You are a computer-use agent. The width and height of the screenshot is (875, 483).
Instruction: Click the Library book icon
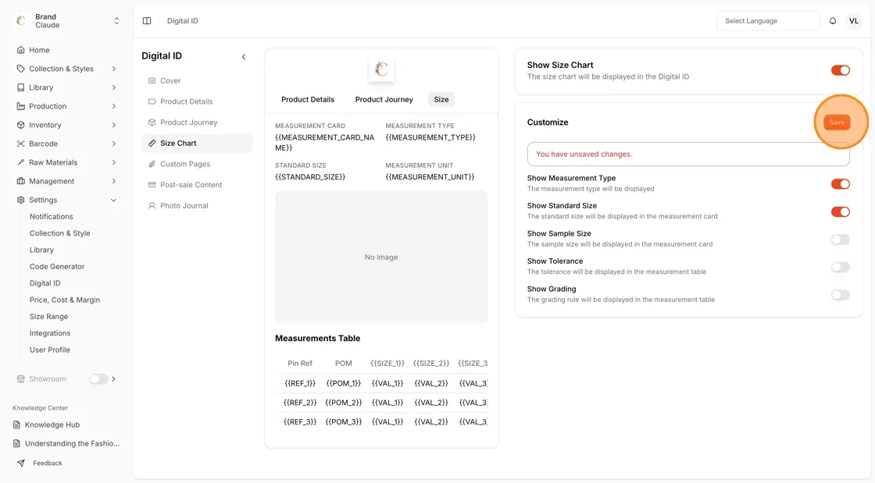pos(20,87)
